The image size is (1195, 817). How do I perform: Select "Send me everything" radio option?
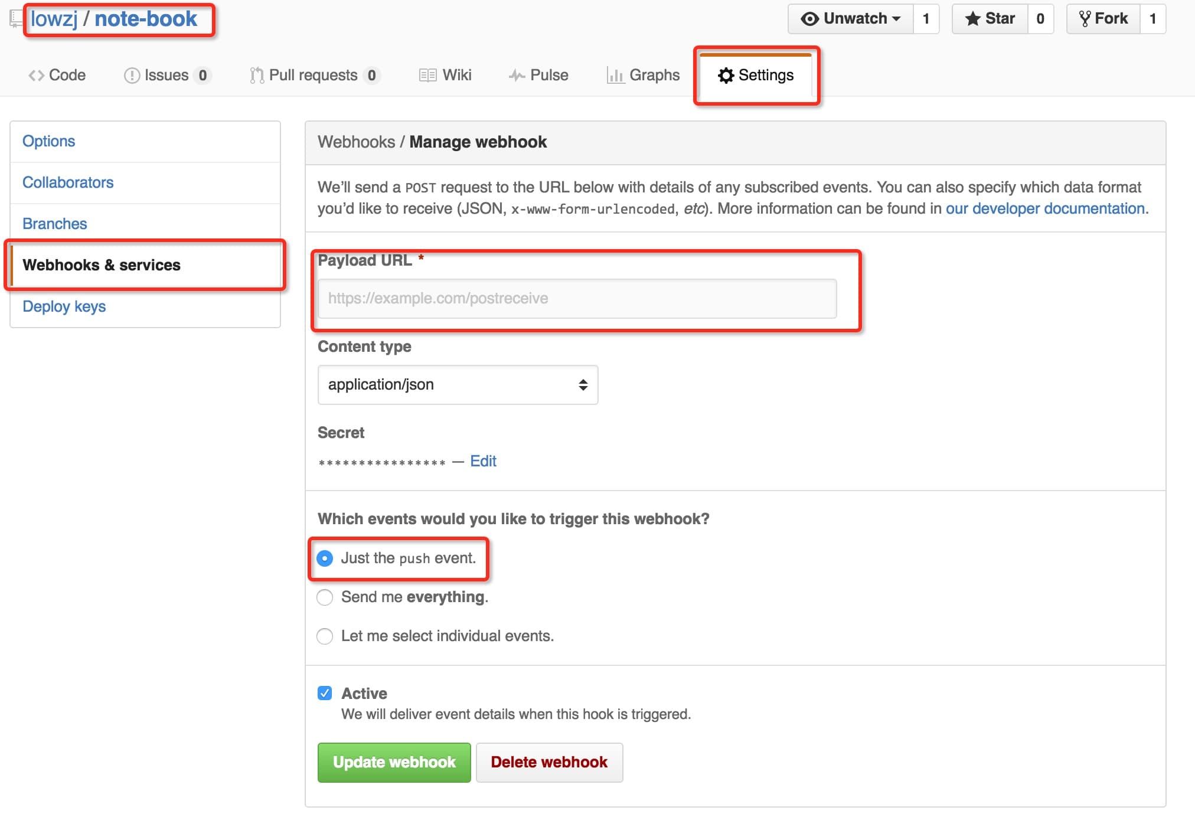tap(325, 597)
